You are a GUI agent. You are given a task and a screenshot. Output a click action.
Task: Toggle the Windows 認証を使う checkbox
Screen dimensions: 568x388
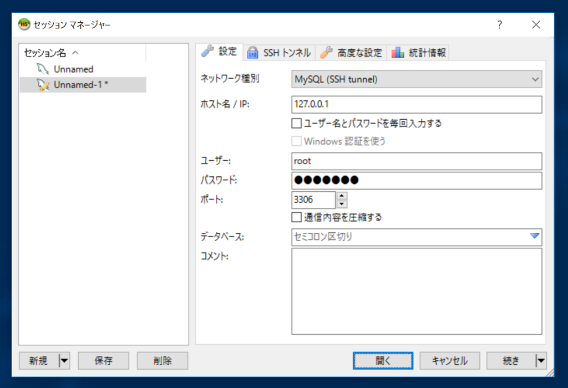(296, 141)
